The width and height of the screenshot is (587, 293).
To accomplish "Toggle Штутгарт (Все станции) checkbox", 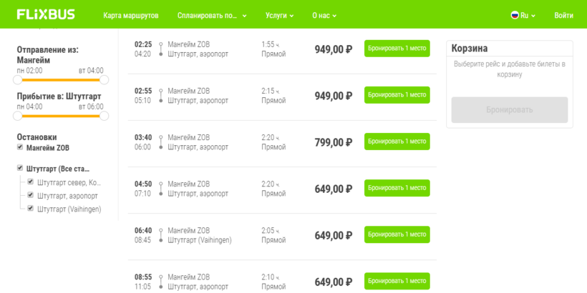I will [x=20, y=168].
